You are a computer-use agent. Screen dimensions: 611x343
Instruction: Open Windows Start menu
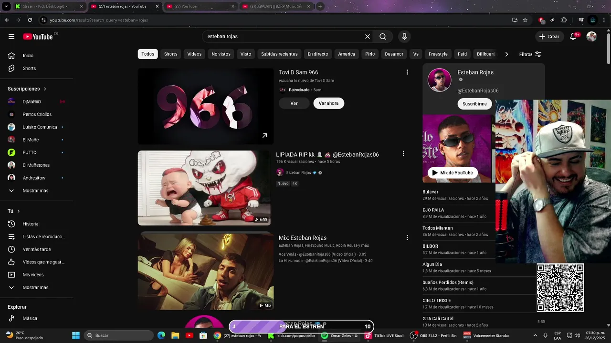[x=76, y=335]
